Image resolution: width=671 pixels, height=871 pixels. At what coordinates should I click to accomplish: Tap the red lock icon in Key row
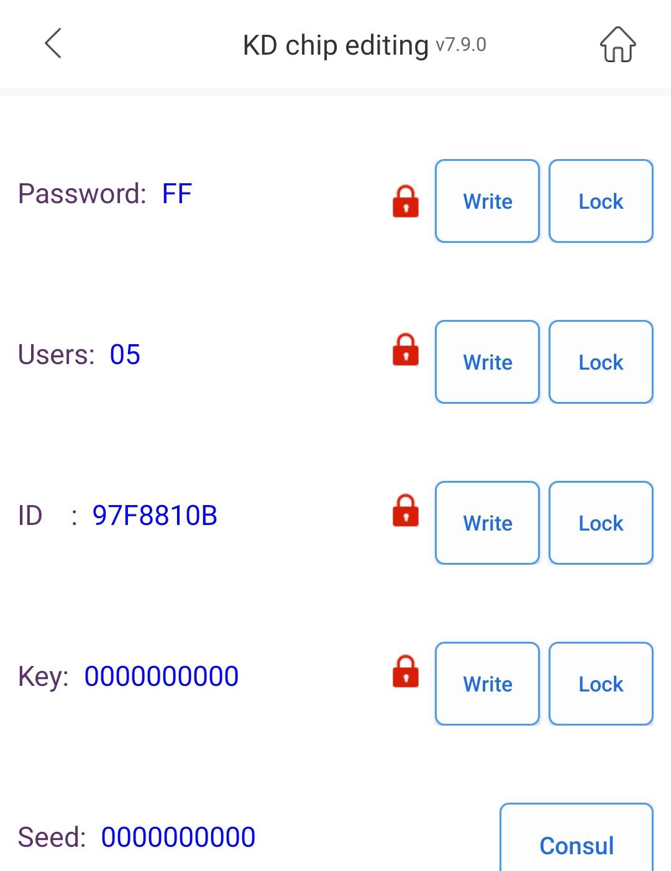click(406, 671)
